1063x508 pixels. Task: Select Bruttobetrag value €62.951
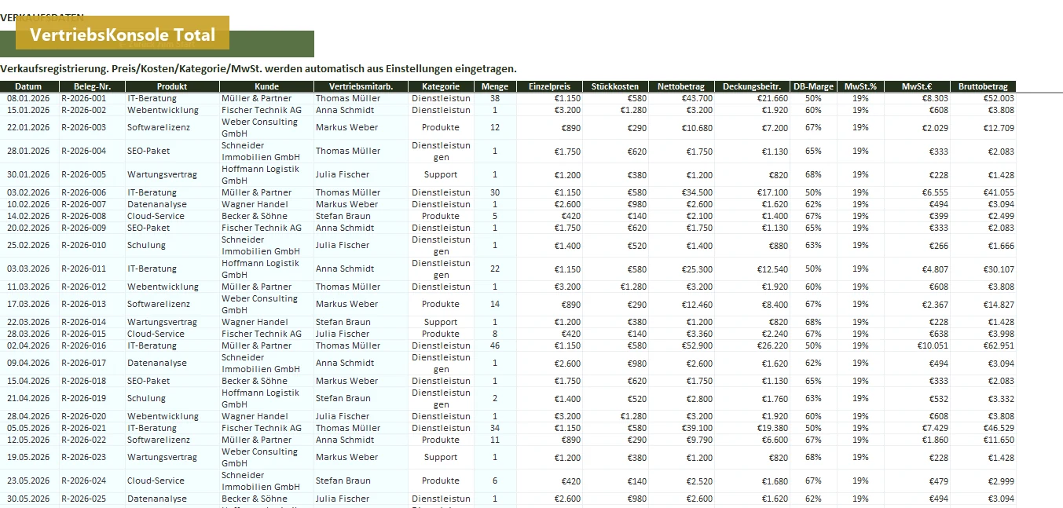983,345
